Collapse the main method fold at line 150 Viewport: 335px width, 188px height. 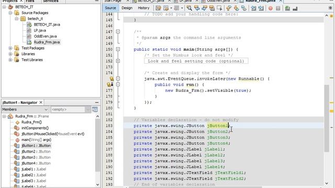point(118,49)
